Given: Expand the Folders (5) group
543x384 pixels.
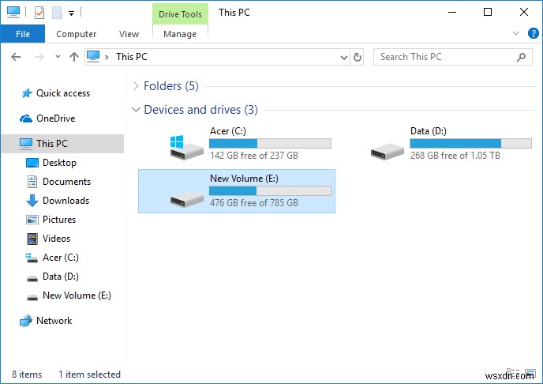Looking at the screenshot, I should pos(136,86).
